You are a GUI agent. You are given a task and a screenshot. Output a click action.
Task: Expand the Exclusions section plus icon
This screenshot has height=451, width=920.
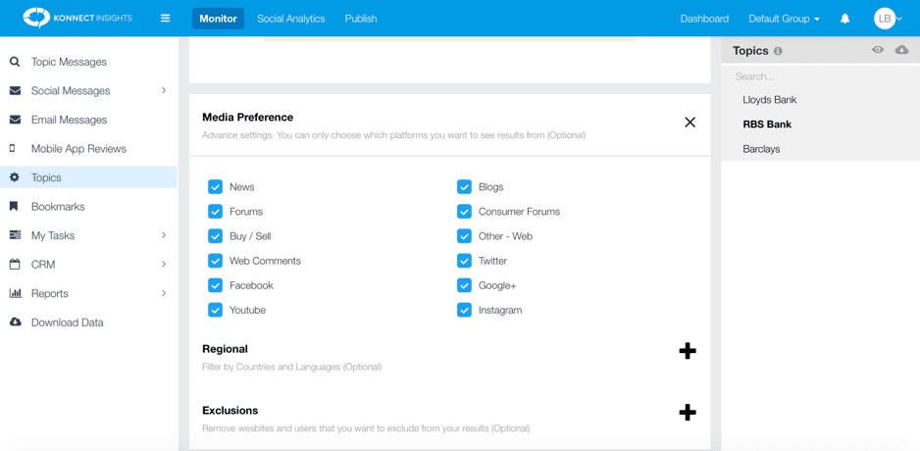(x=688, y=413)
